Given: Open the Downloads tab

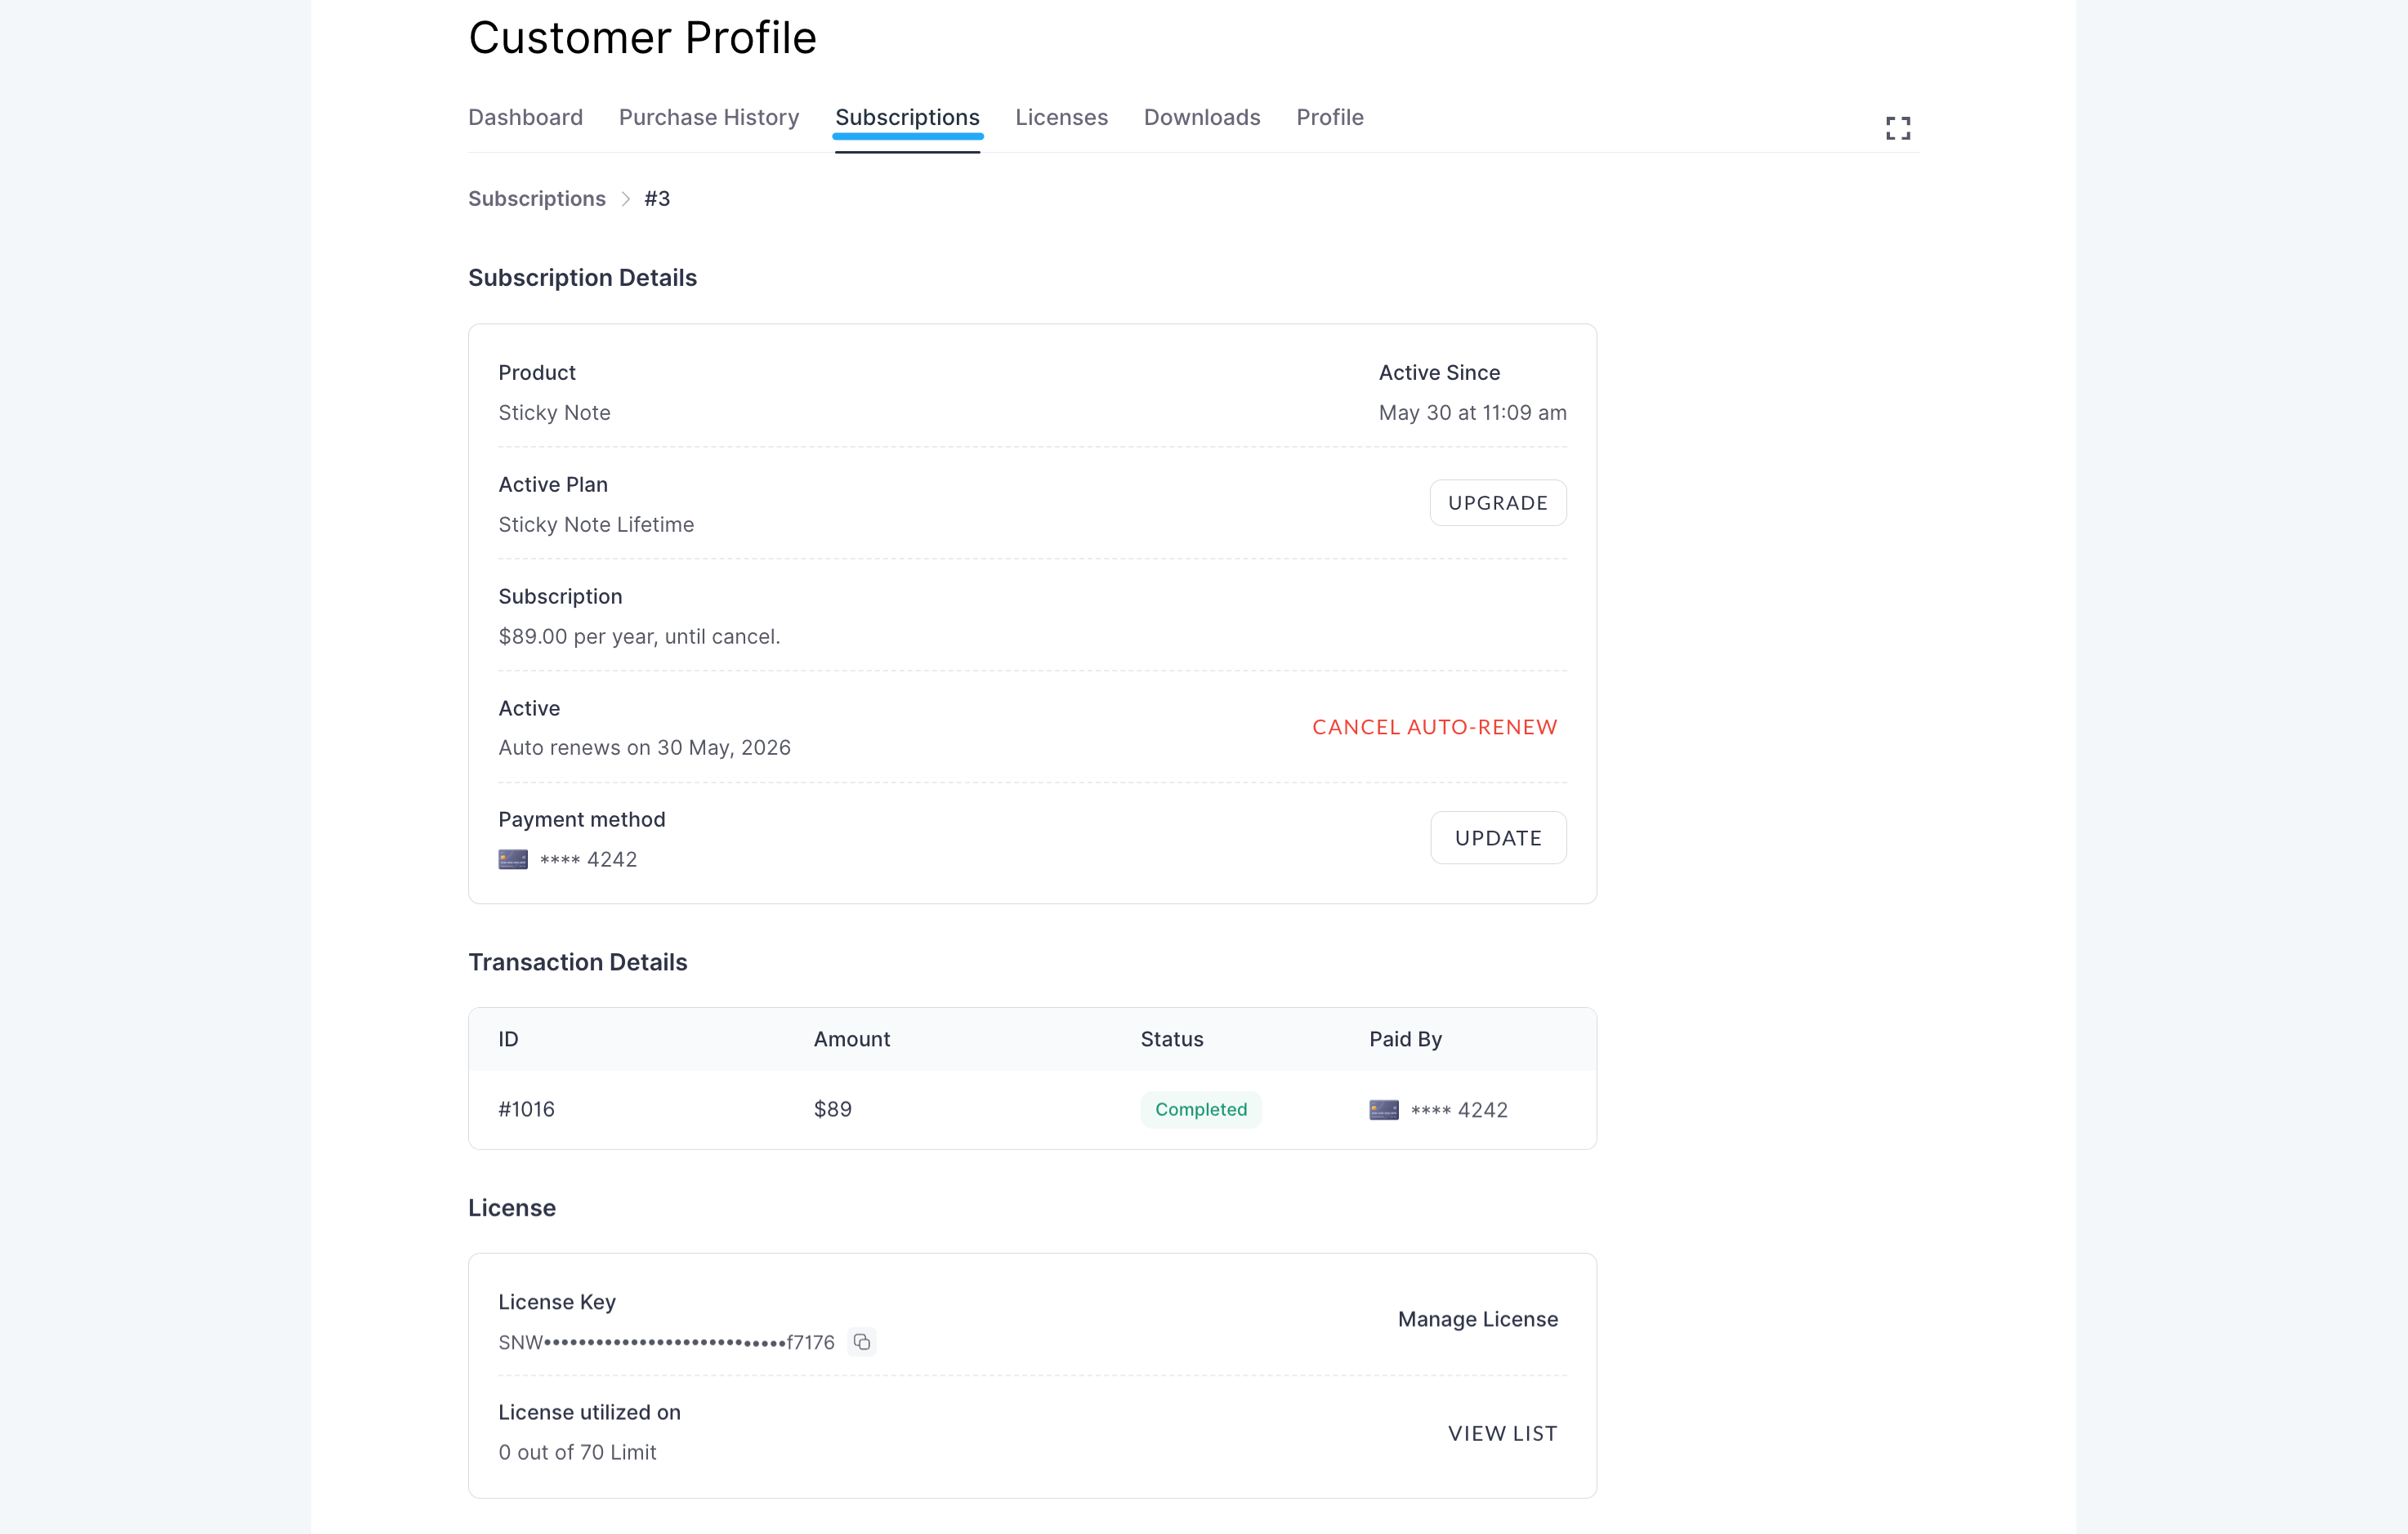Looking at the screenshot, I should tap(1202, 117).
